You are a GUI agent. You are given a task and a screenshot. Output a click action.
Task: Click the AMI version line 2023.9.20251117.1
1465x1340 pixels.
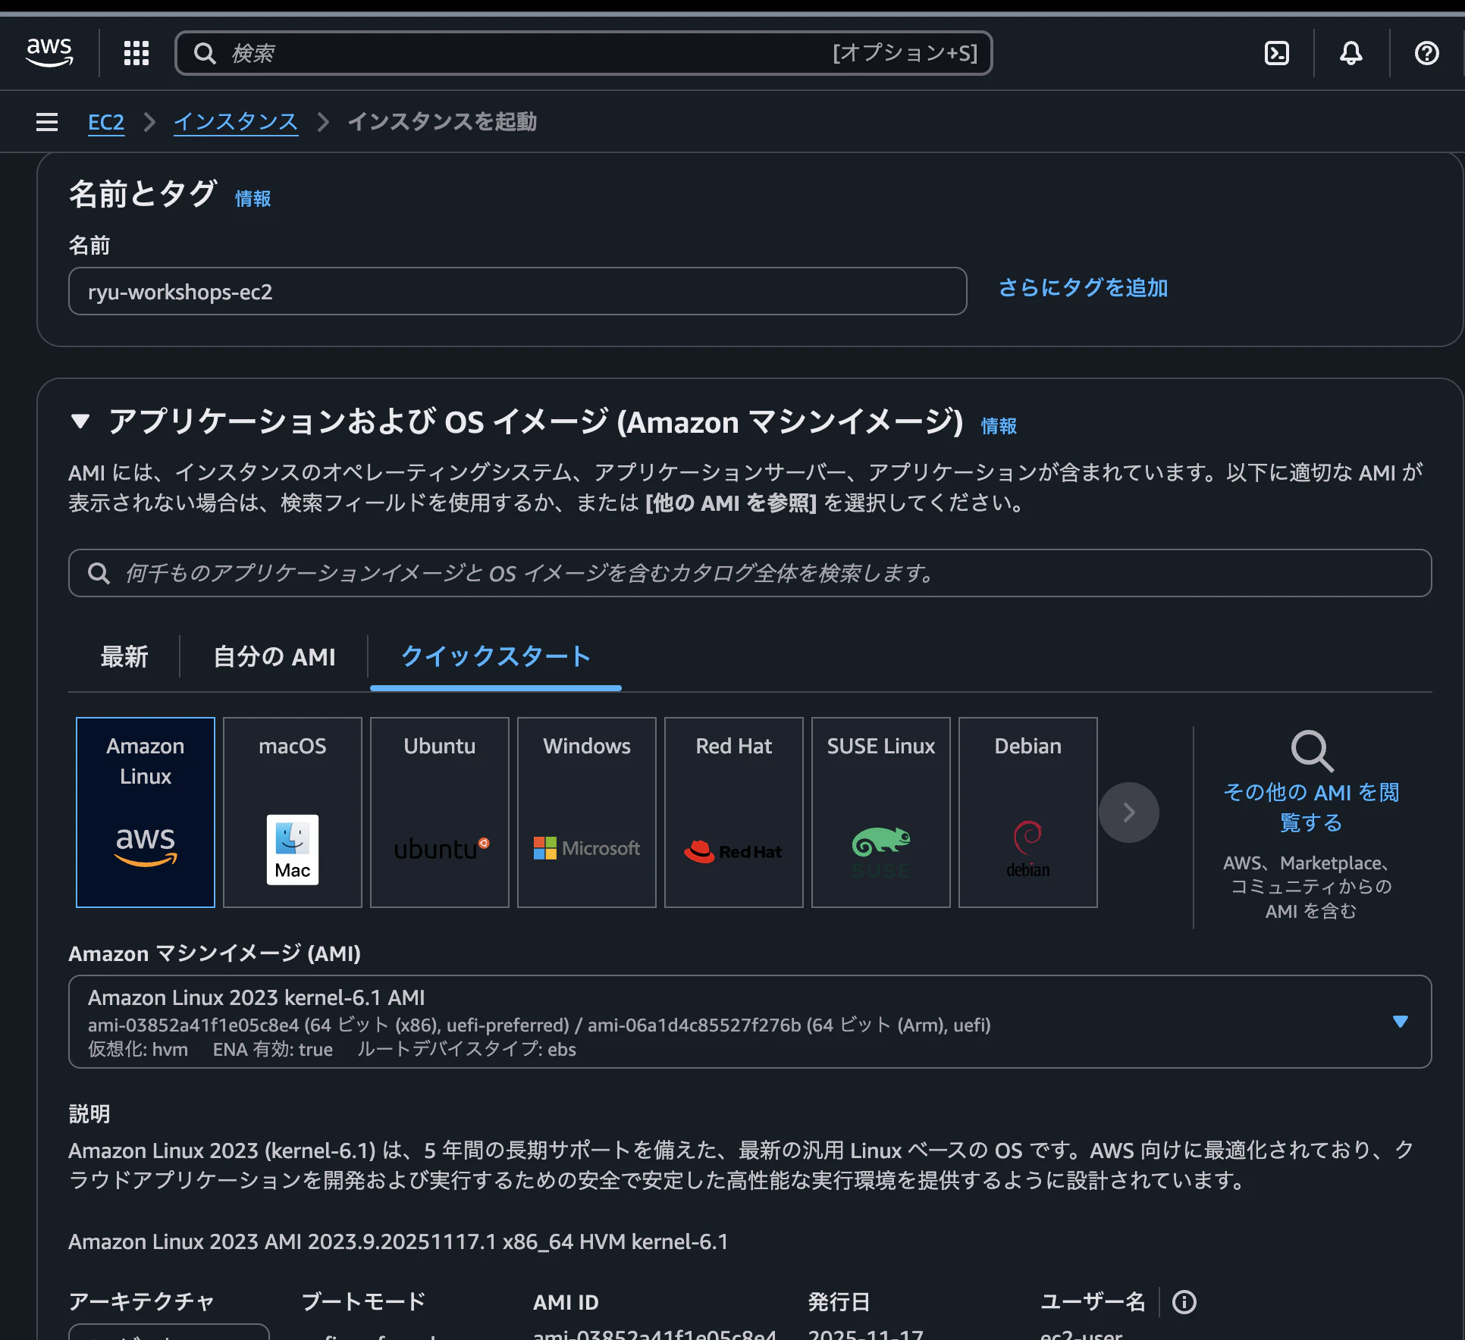(398, 1241)
